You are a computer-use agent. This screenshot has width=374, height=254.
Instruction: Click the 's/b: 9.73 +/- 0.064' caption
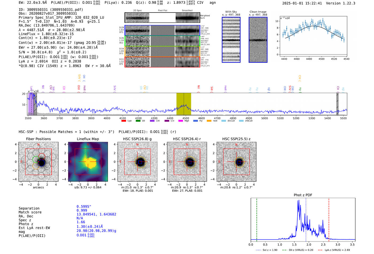click(88, 187)
